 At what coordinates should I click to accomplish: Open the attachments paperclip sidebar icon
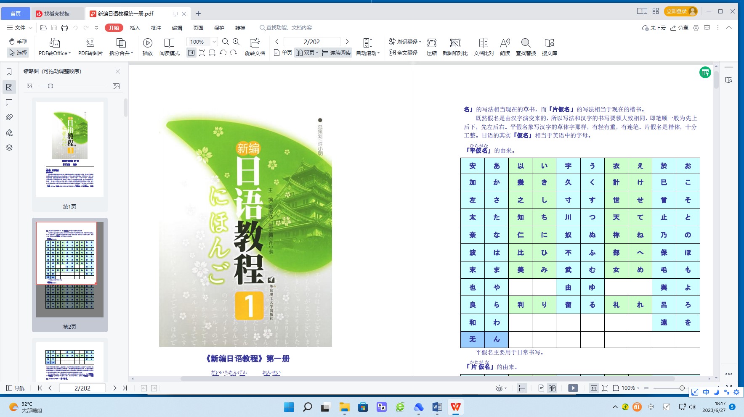coord(9,117)
